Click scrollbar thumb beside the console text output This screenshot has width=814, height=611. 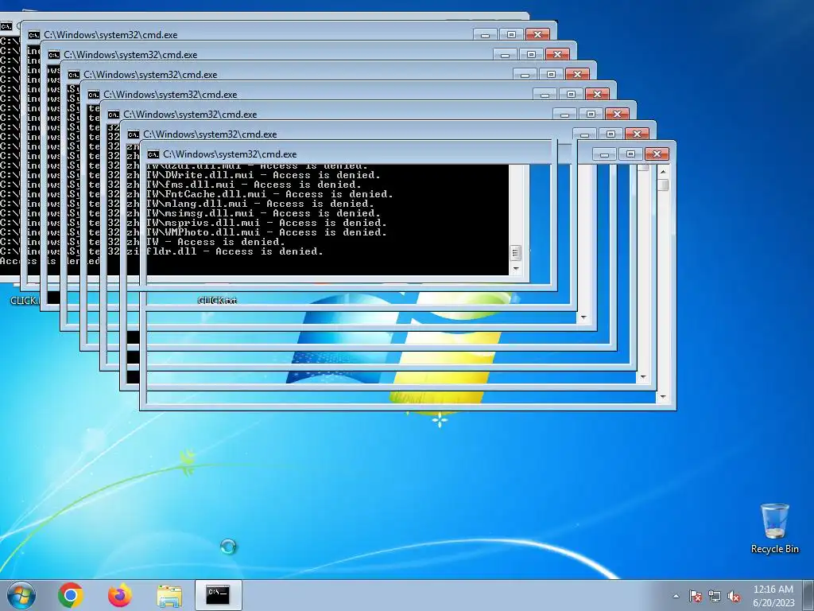pyautogui.click(x=515, y=253)
